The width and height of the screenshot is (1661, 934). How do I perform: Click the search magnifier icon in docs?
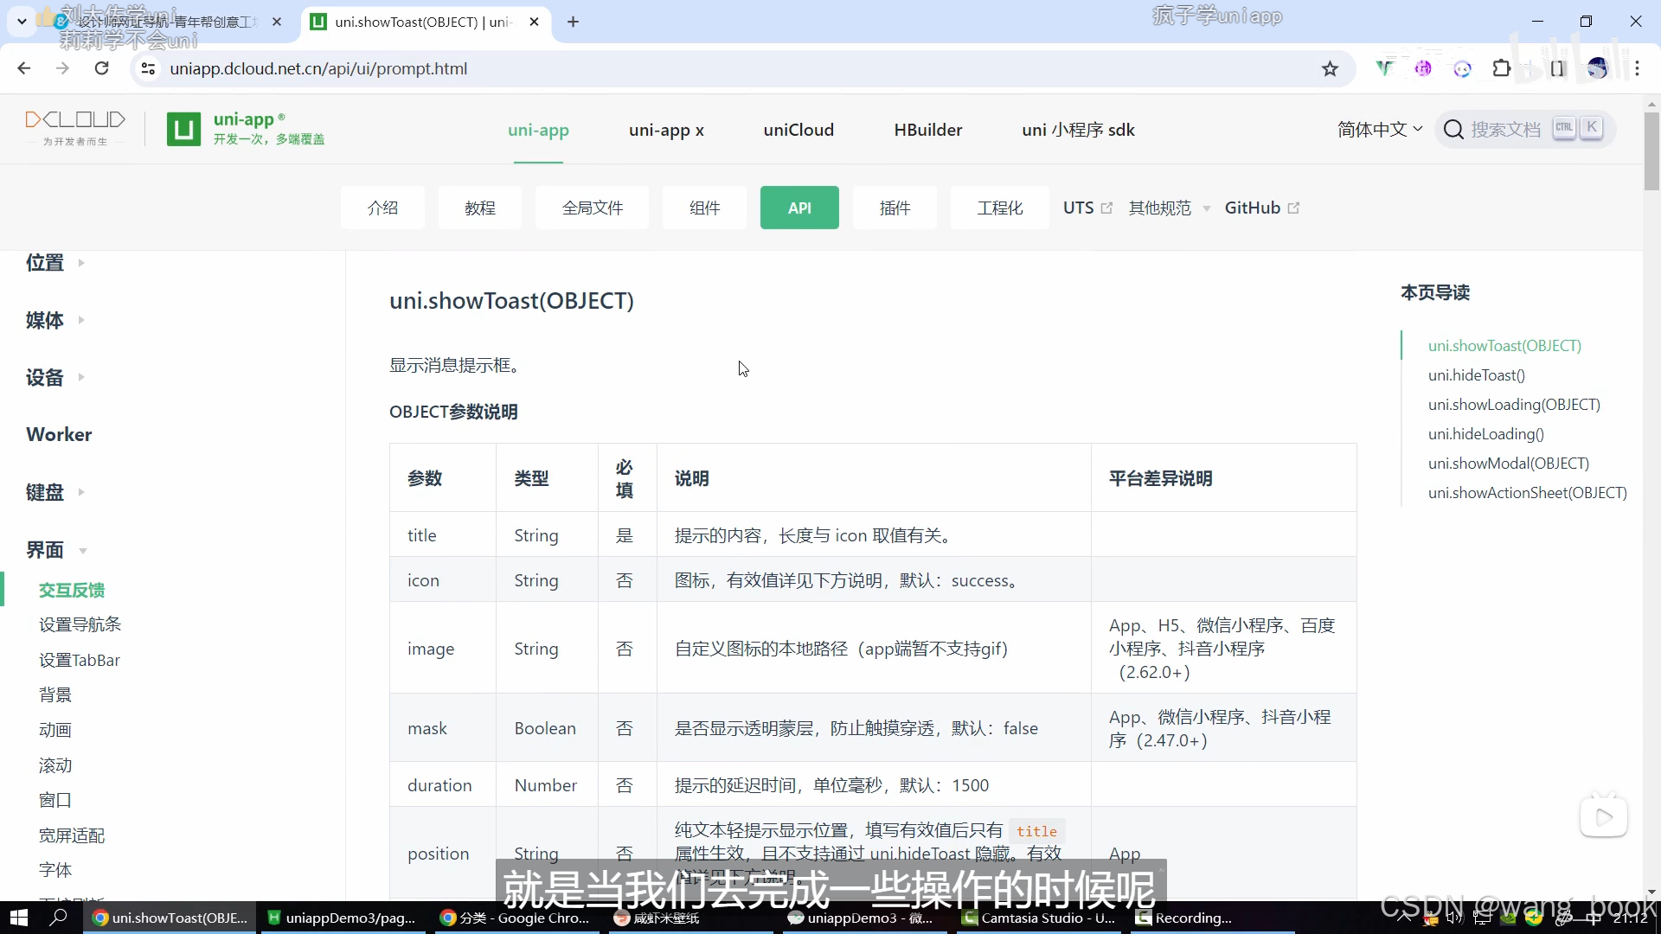(1454, 130)
